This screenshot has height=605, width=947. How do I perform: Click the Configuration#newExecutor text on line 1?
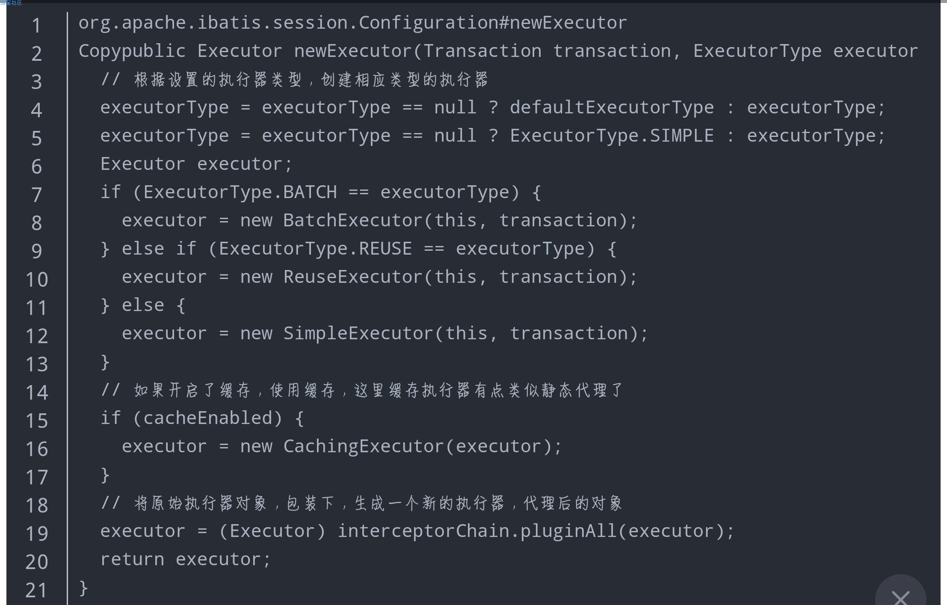click(x=492, y=23)
